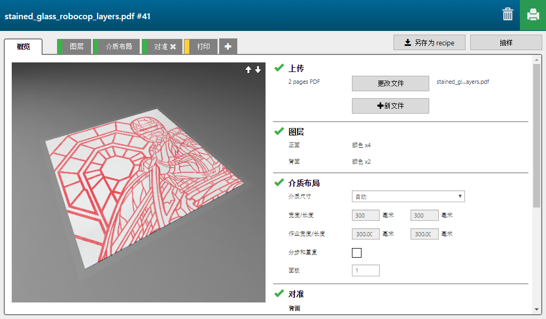Click the scrollbar up arrow
The height and width of the screenshot is (319, 546).
(536, 60)
